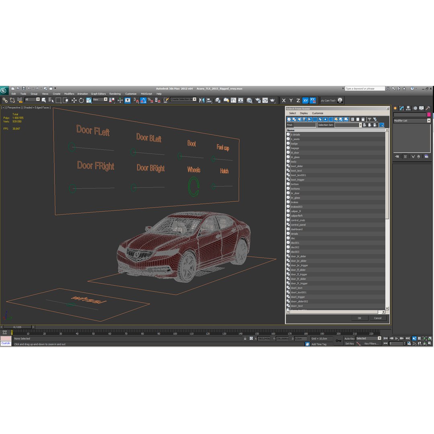The image size is (434, 434).
Task: Choose the Select Object tool
Action: click(44, 100)
